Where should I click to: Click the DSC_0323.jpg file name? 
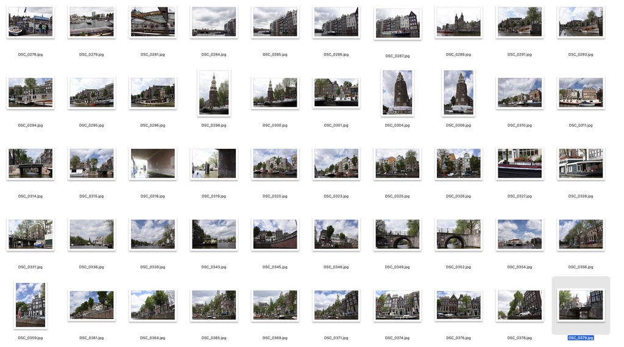tap(336, 196)
